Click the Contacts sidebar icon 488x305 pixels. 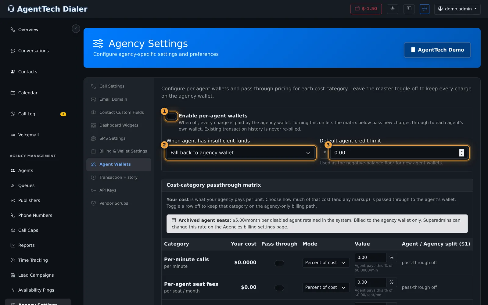13,72
